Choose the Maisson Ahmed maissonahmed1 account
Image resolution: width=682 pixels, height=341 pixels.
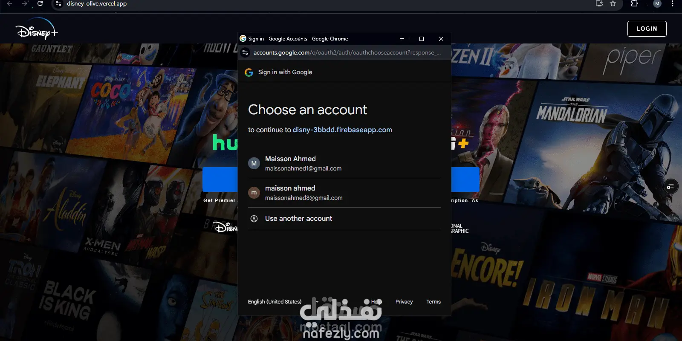click(x=344, y=163)
